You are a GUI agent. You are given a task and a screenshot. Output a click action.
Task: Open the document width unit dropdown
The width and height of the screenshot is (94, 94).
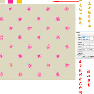click(x=91, y=45)
